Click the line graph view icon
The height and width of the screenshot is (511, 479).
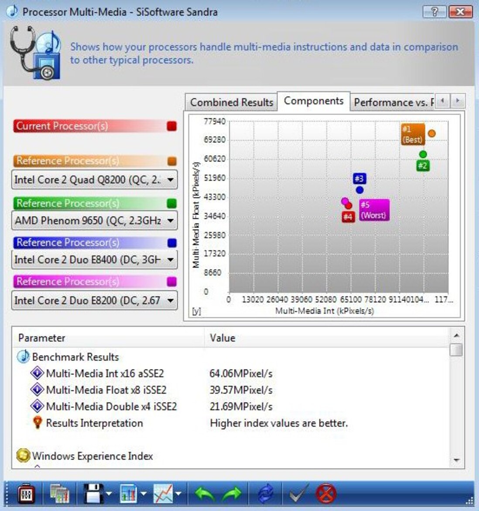(163, 494)
